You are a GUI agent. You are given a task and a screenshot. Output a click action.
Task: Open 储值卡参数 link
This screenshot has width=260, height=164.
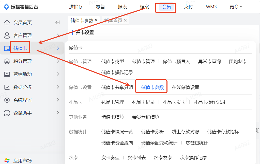point(152,87)
